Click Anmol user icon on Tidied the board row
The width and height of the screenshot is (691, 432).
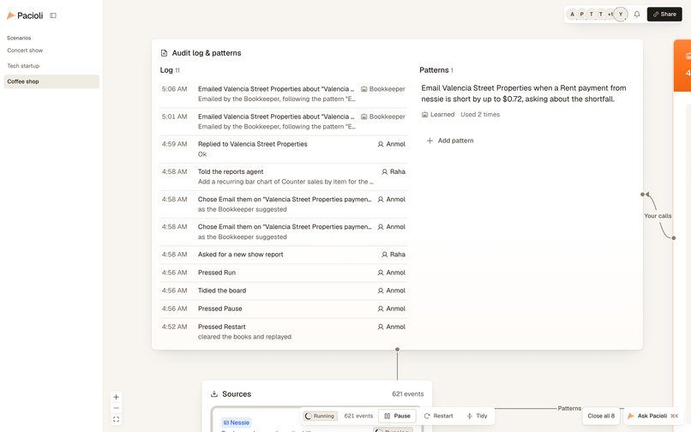point(381,291)
